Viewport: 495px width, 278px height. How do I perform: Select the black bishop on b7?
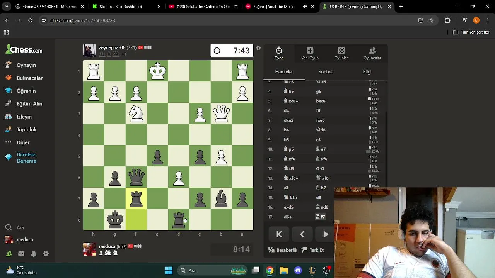tap(221, 198)
